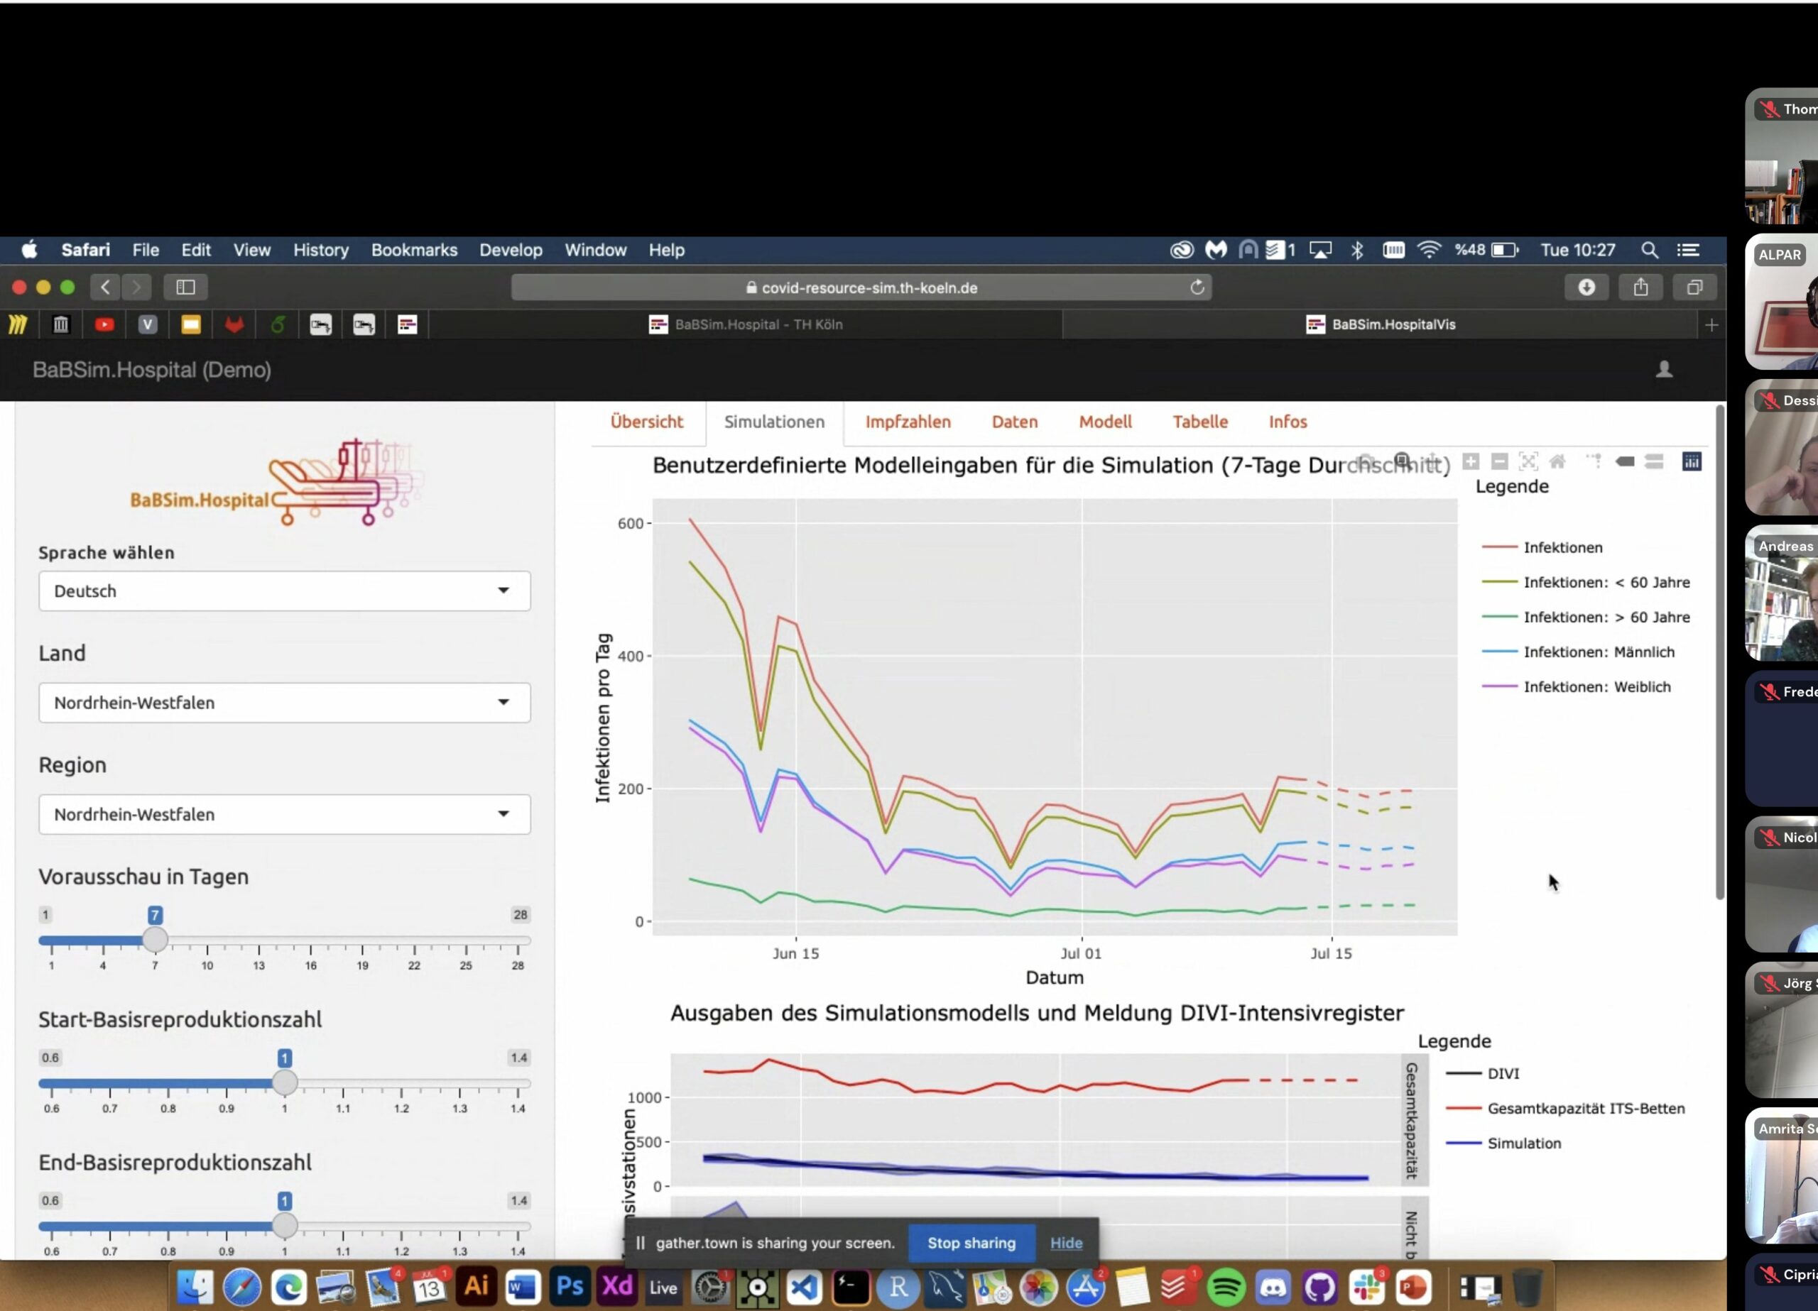The image size is (1818, 1311).
Task: Select the Simulationen tab
Action: [774, 422]
